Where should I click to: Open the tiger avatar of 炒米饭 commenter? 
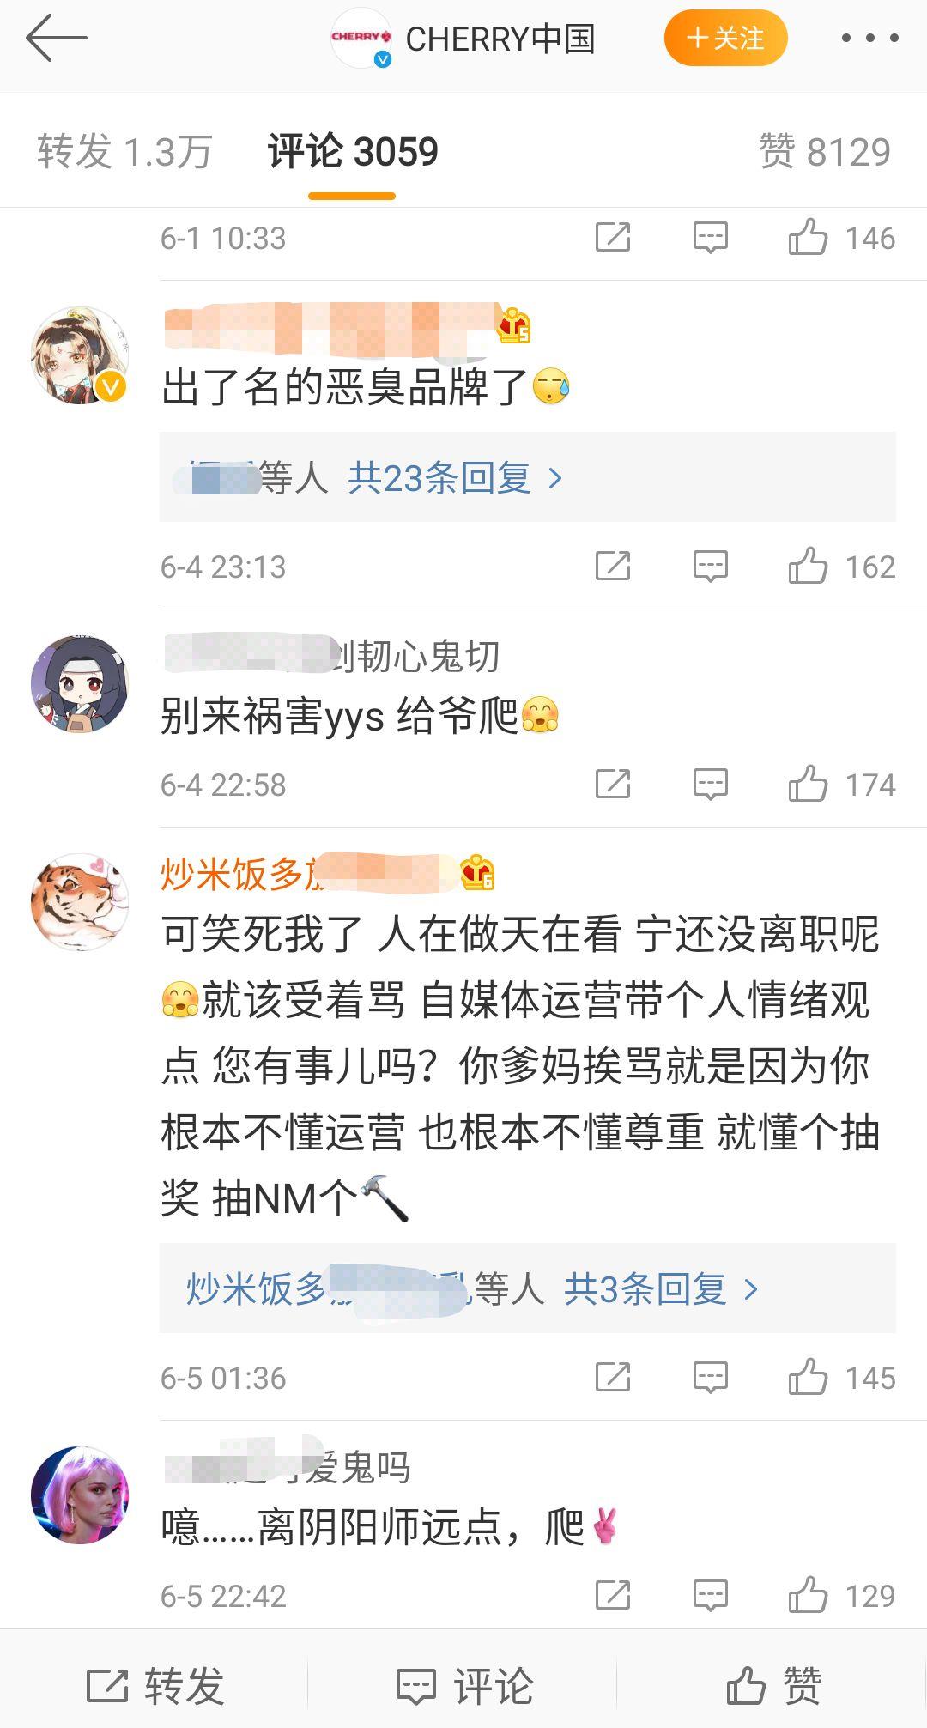coord(80,902)
